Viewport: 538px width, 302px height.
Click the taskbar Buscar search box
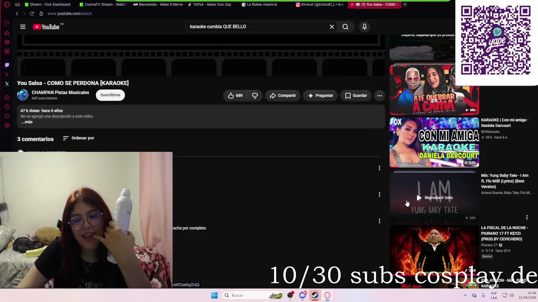pos(253,295)
